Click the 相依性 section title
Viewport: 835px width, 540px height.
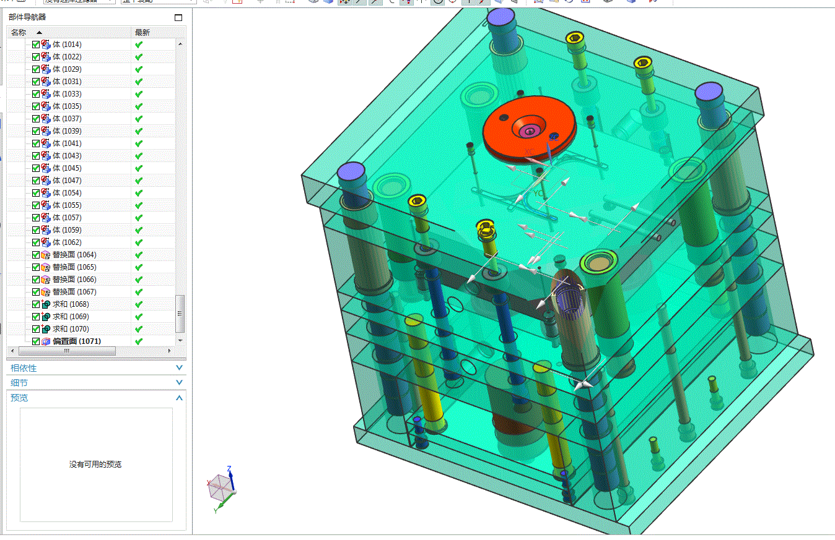[x=24, y=368]
